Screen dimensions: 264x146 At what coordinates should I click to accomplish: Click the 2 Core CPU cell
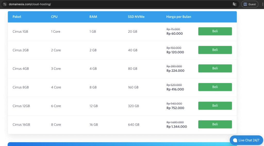pyautogui.click(x=56, y=50)
